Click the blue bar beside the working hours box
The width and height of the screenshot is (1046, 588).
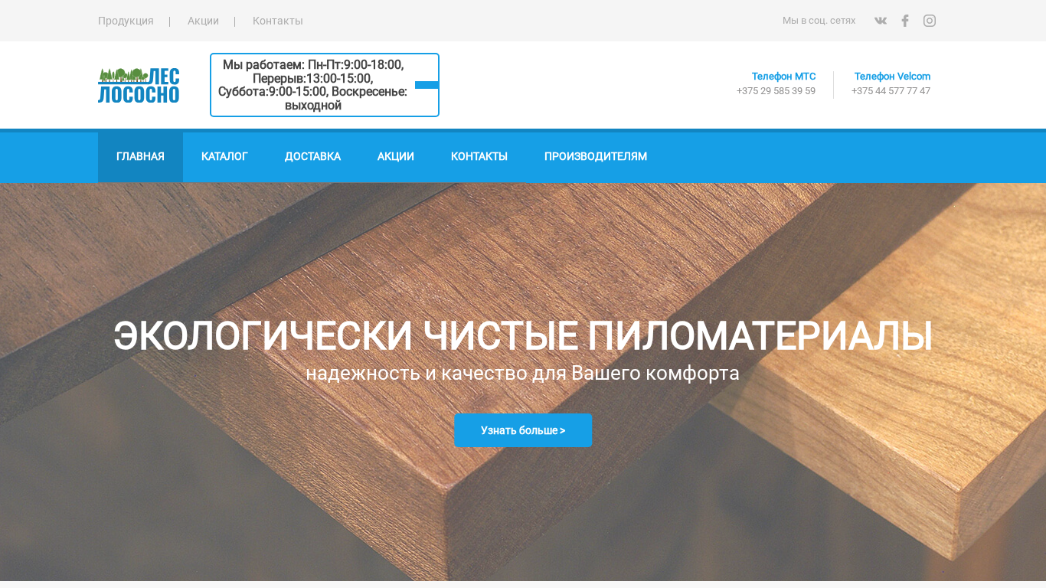427,85
